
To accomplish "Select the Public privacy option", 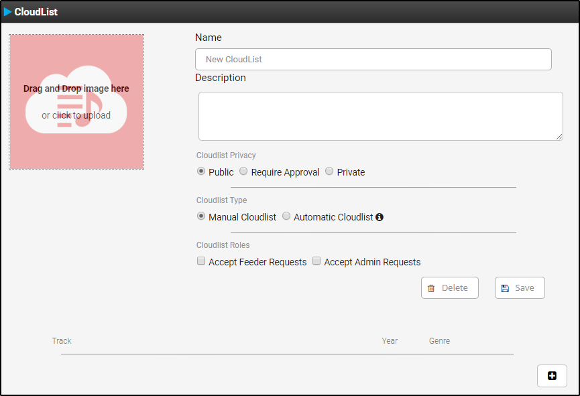I will [x=201, y=172].
